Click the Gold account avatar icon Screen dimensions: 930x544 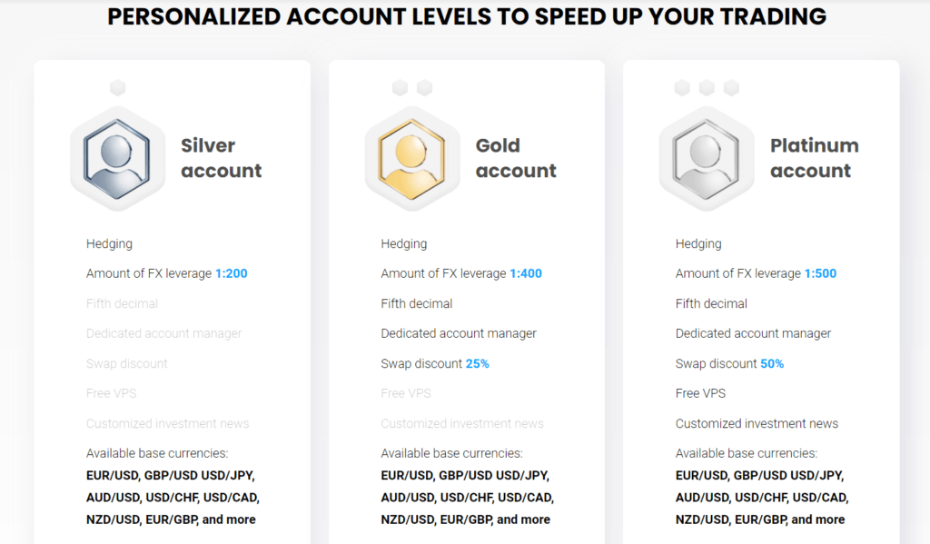(412, 158)
